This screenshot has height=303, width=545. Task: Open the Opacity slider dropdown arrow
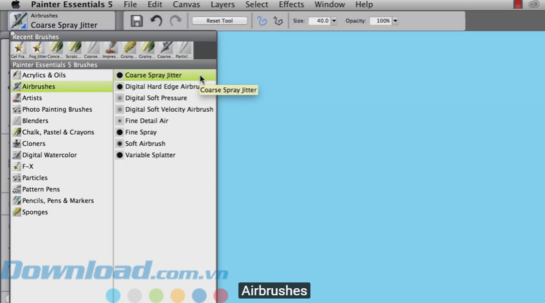395,21
